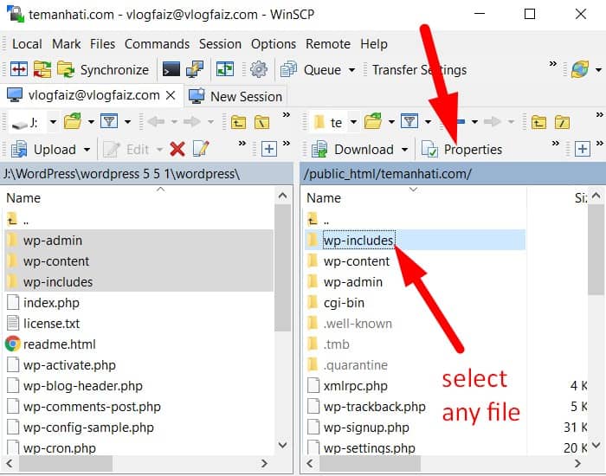Sort local panel by Name header
Viewport: 606px width, 476px height.
[23, 198]
